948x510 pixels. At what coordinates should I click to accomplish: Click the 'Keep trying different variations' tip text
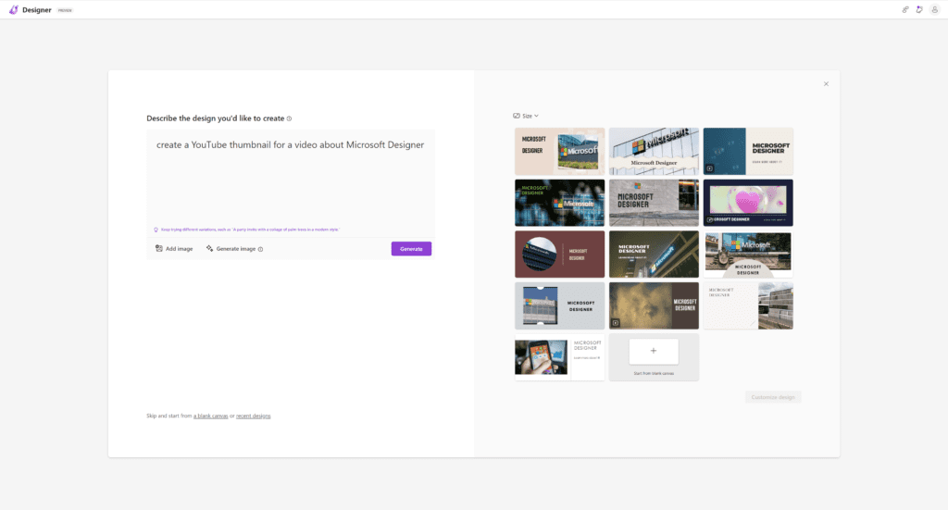pos(250,230)
